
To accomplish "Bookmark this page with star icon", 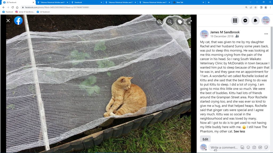I will pos(255,7).
